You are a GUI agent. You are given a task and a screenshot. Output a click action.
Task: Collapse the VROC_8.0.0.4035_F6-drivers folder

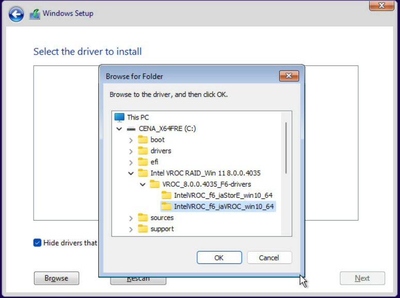click(x=143, y=185)
